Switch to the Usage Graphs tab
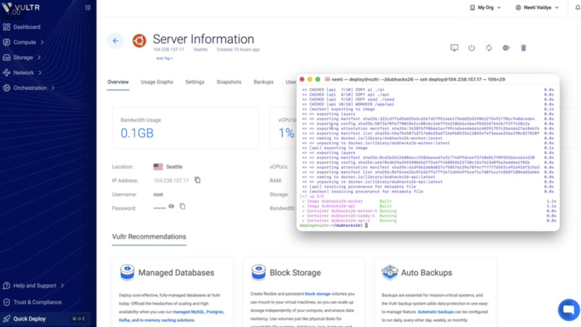Image resolution: width=581 pixels, height=327 pixels. pyautogui.click(x=156, y=82)
